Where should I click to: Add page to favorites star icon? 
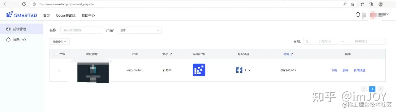[x=352, y=4]
